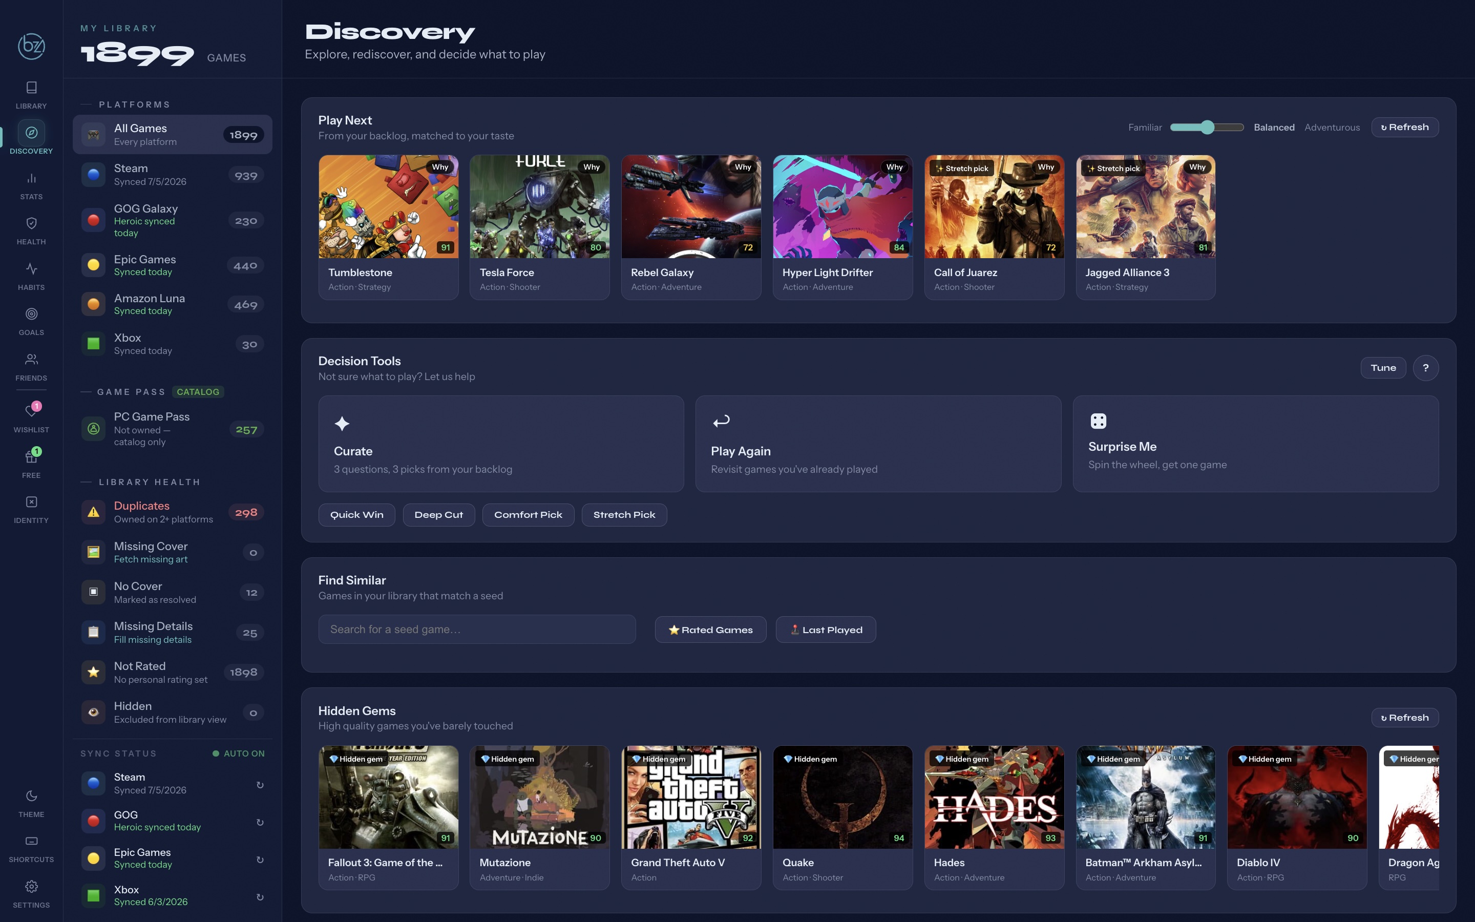
Task: Set the slider to Adventurous
Action: coord(1332,128)
